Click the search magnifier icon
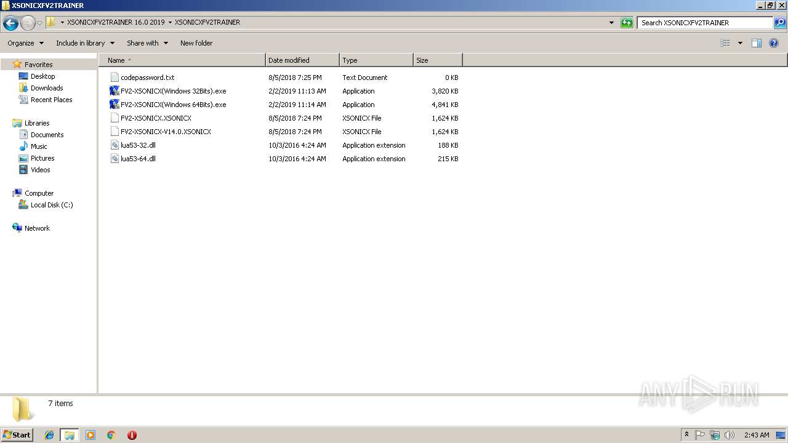This screenshot has height=443, width=788. coord(779,23)
